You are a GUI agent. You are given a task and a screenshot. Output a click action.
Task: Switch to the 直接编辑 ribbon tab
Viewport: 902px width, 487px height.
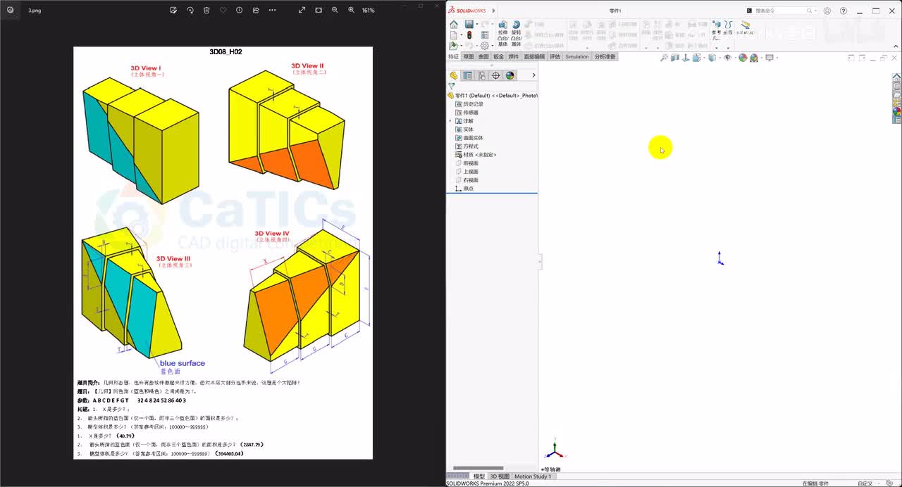(x=534, y=57)
